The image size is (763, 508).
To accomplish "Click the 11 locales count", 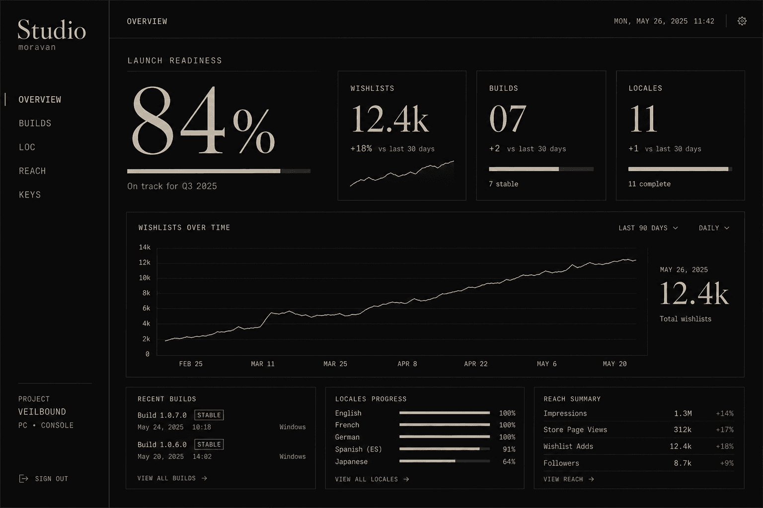I will 643,119.
